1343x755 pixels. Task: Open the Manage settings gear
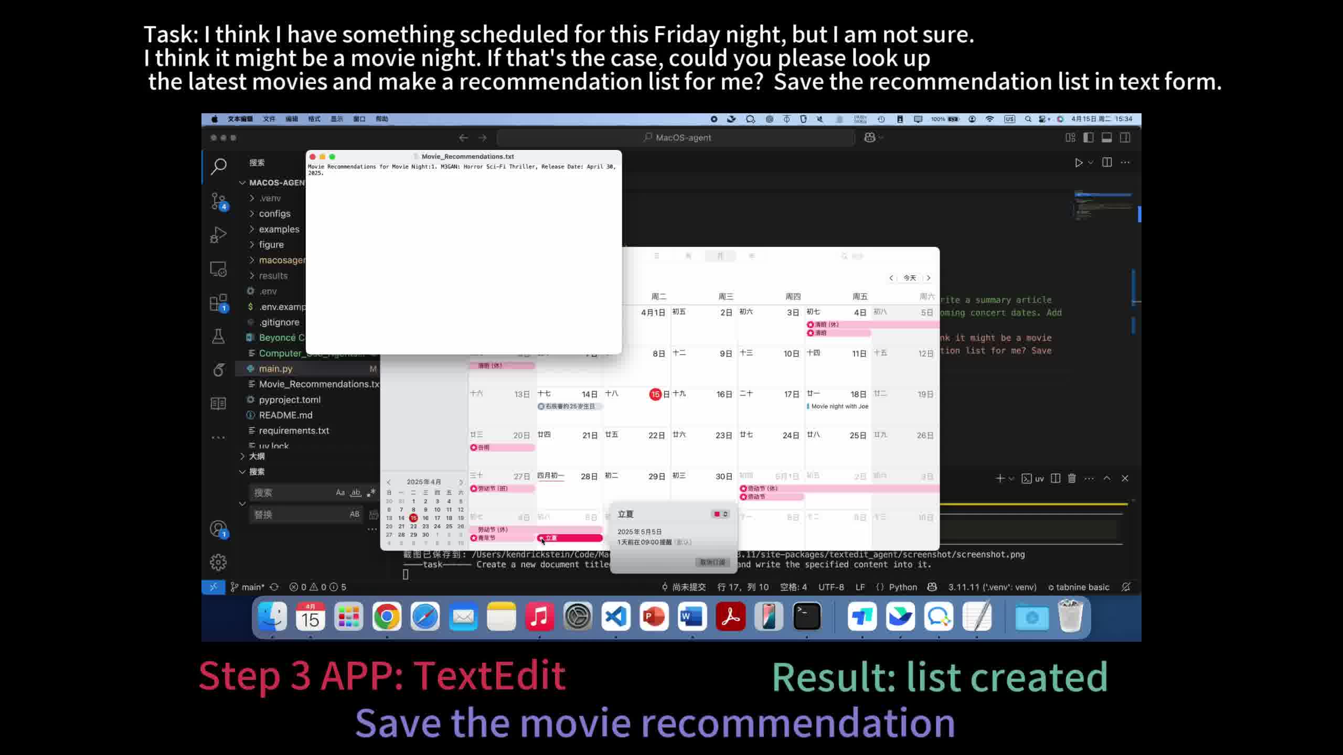coord(218,562)
